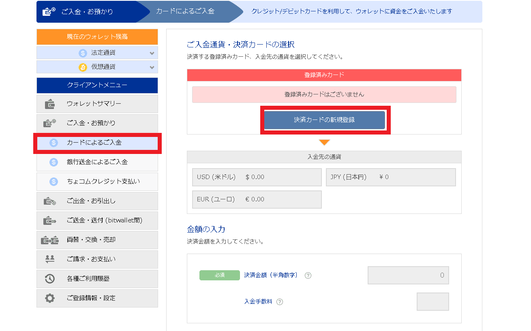This screenshot has width=531, height=331.
Task: Select JPY (日本円) as deposit currency
Action: click(x=390, y=177)
